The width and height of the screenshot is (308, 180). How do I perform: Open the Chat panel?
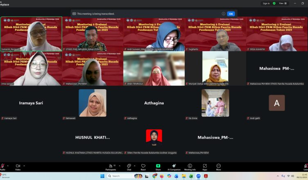point(129,167)
